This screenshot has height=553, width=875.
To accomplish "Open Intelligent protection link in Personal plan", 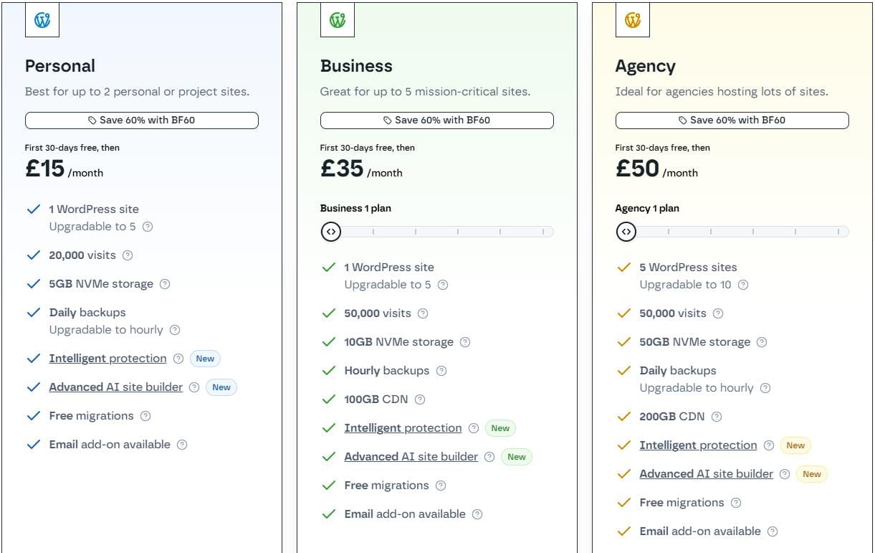I will click(x=107, y=359).
